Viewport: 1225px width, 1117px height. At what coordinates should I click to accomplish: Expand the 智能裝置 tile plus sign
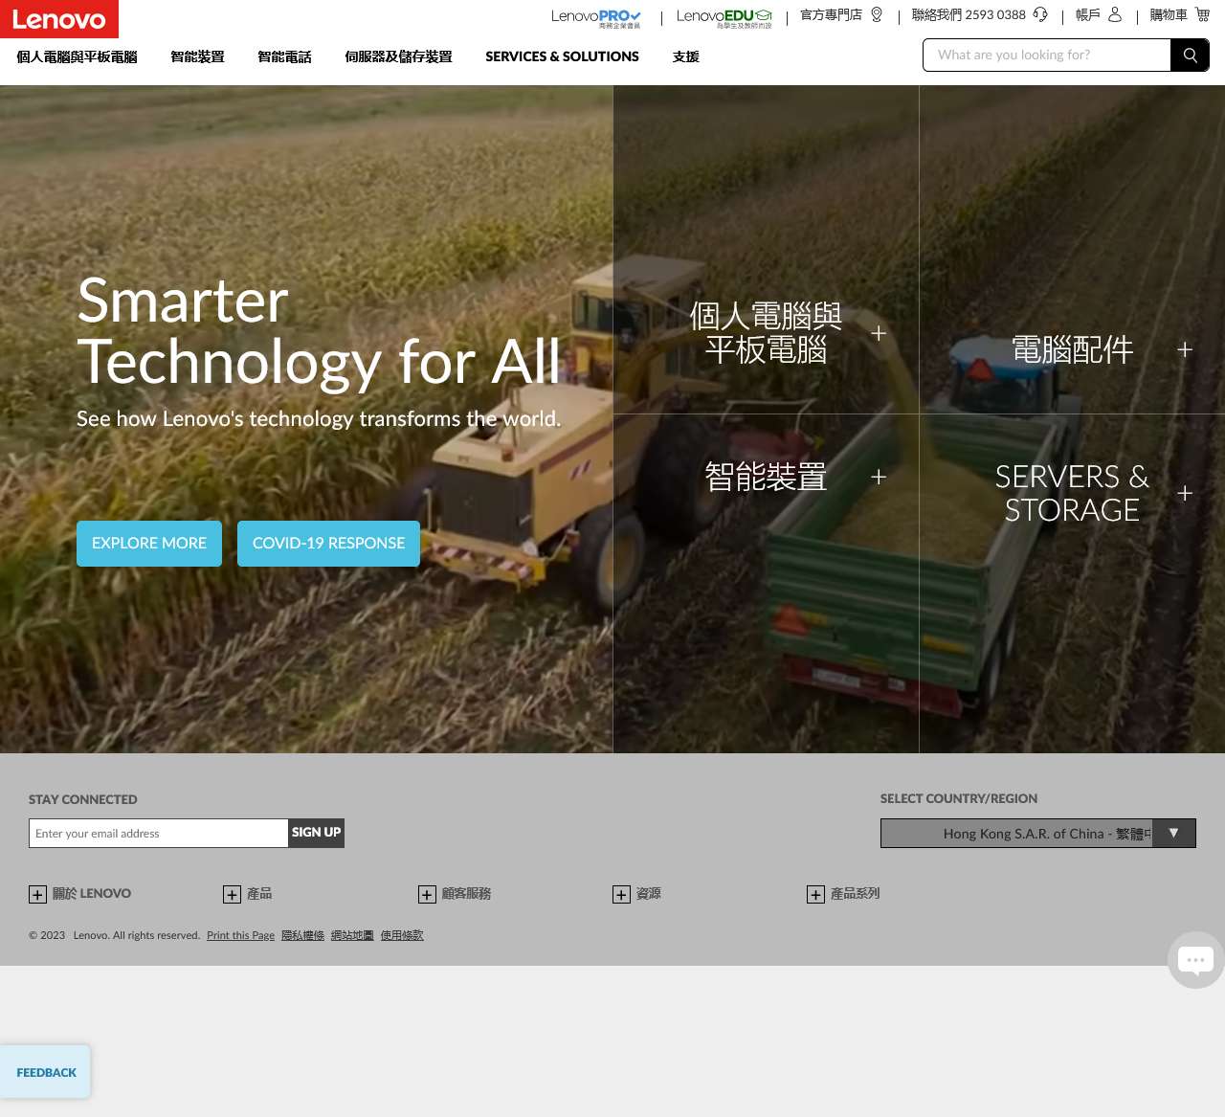tap(879, 477)
